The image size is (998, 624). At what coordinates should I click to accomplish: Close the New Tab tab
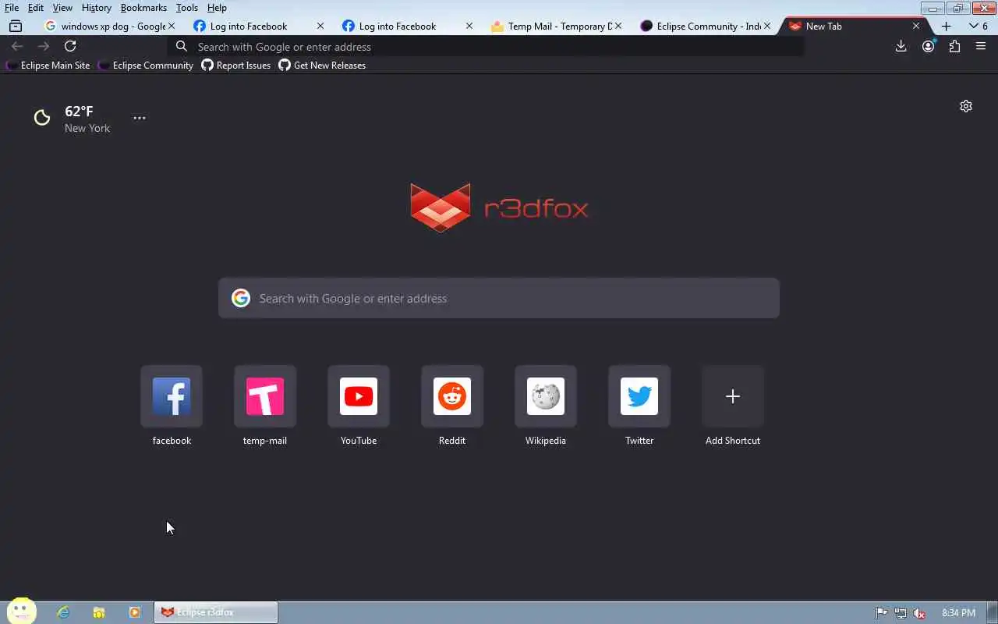[916, 26]
